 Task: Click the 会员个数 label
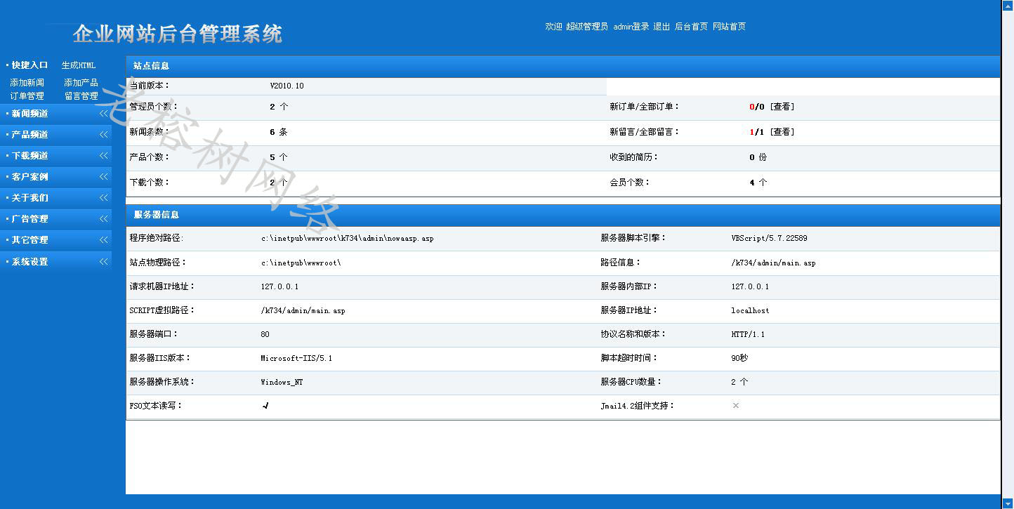click(x=630, y=183)
